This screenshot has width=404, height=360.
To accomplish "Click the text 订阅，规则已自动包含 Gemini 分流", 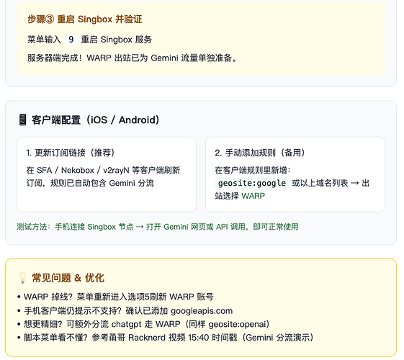I will point(90,183).
